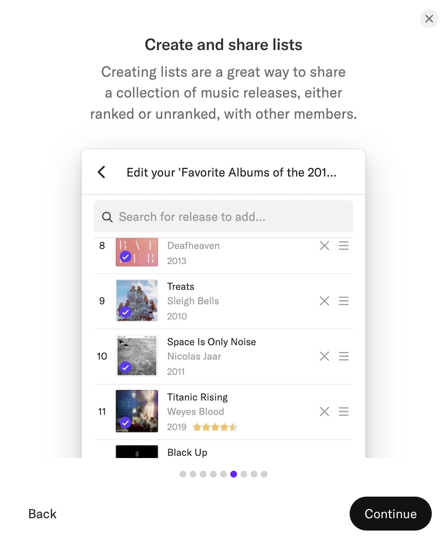Click reorder handle for Deafheaven album

tap(344, 246)
